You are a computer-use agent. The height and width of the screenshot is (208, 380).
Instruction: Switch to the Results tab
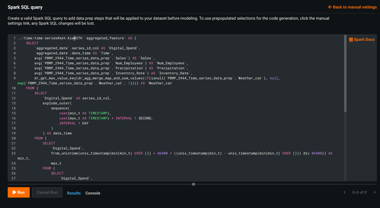coord(74,193)
